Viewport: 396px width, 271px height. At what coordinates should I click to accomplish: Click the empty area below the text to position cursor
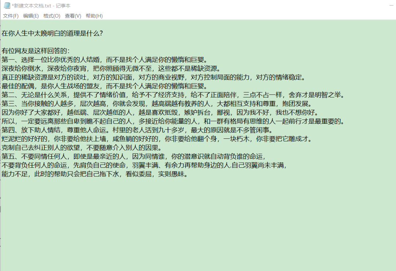[147, 220]
